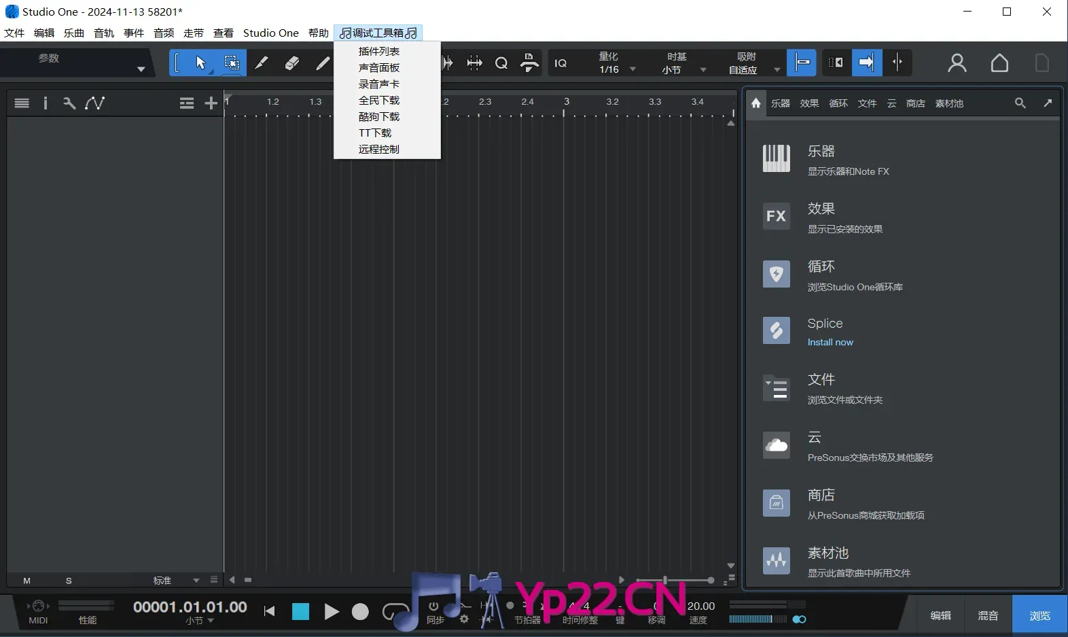The width and height of the screenshot is (1068, 637).
Task: Open the track list icon
Action: pos(22,103)
